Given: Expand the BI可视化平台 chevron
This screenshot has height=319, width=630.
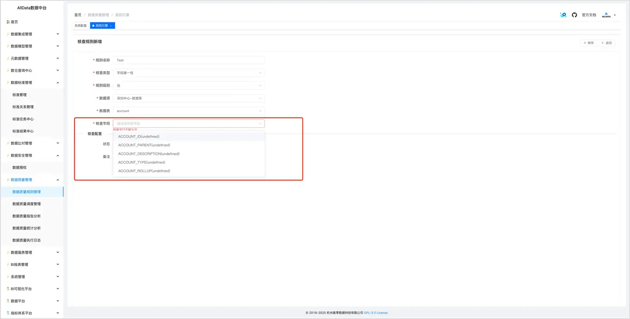Looking at the screenshot, I should (x=58, y=289).
